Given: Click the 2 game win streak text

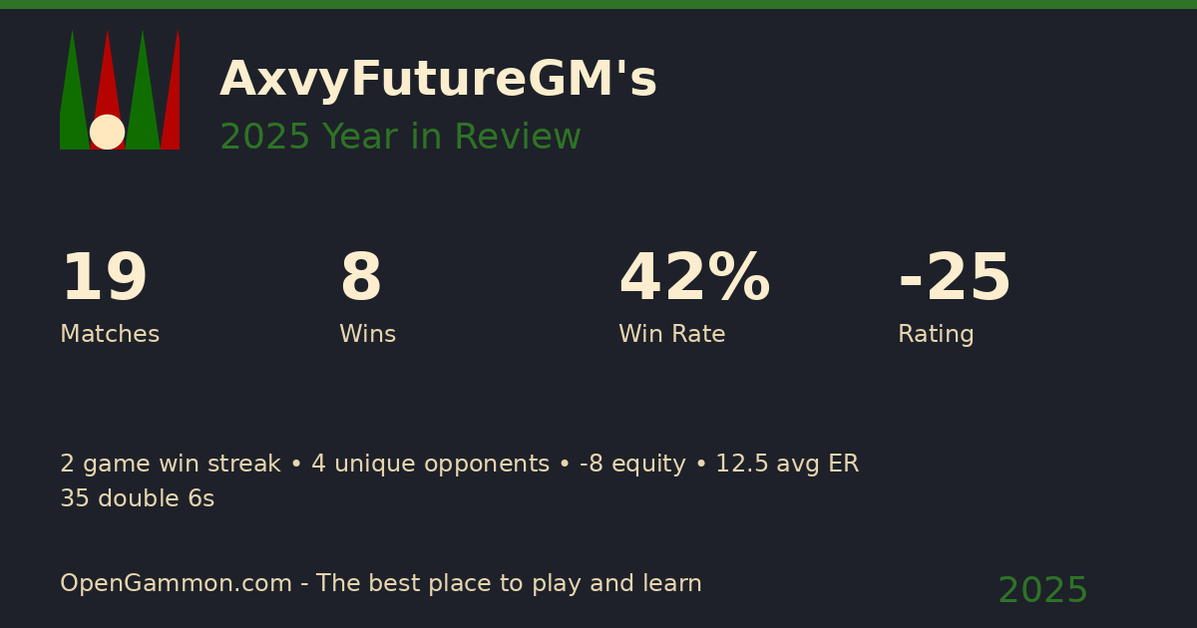Looking at the screenshot, I should point(170,465).
